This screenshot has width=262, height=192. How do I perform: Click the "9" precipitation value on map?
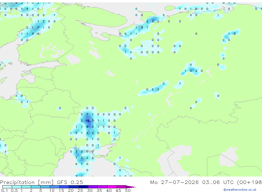[87, 127]
